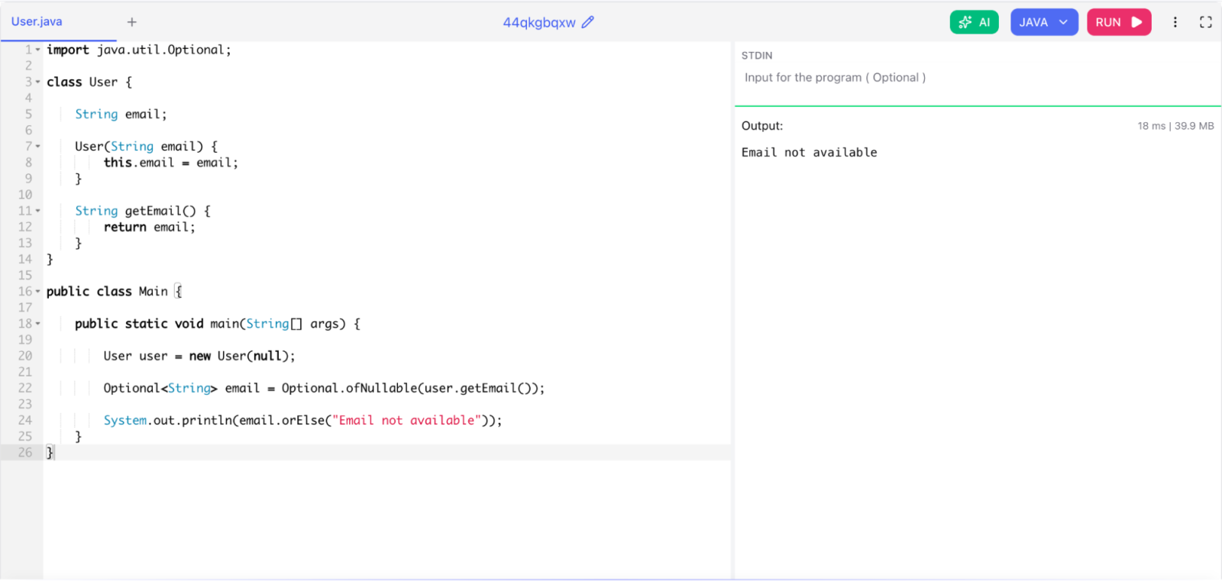The height and width of the screenshot is (581, 1222).
Task: Click 'public static void main' signature
Action: pyautogui.click(x=217, y=324)
